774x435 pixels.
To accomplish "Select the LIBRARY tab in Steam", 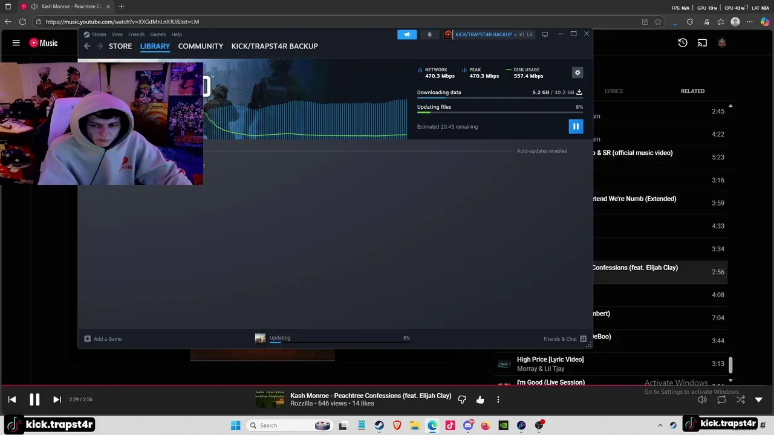I will tap(155, 46).
